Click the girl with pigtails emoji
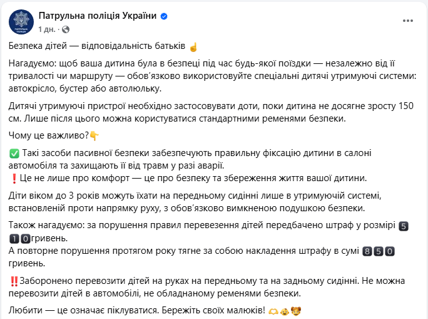Image resolution: width=428 pixels, height=319 pixels. pyautogui.click(x=297, y=311)
